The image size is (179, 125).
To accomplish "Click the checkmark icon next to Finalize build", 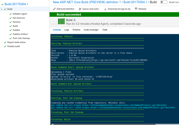I will [x=5, y=46].
